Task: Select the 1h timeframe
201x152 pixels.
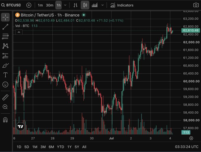Action: 59,5
